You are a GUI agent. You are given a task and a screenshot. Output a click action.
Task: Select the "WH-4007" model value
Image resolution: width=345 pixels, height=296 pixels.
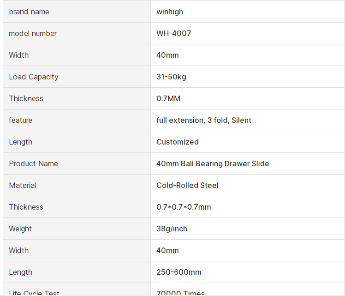173,33
